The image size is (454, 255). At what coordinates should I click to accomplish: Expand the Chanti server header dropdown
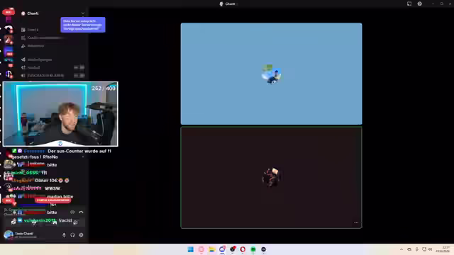(83, 13)
